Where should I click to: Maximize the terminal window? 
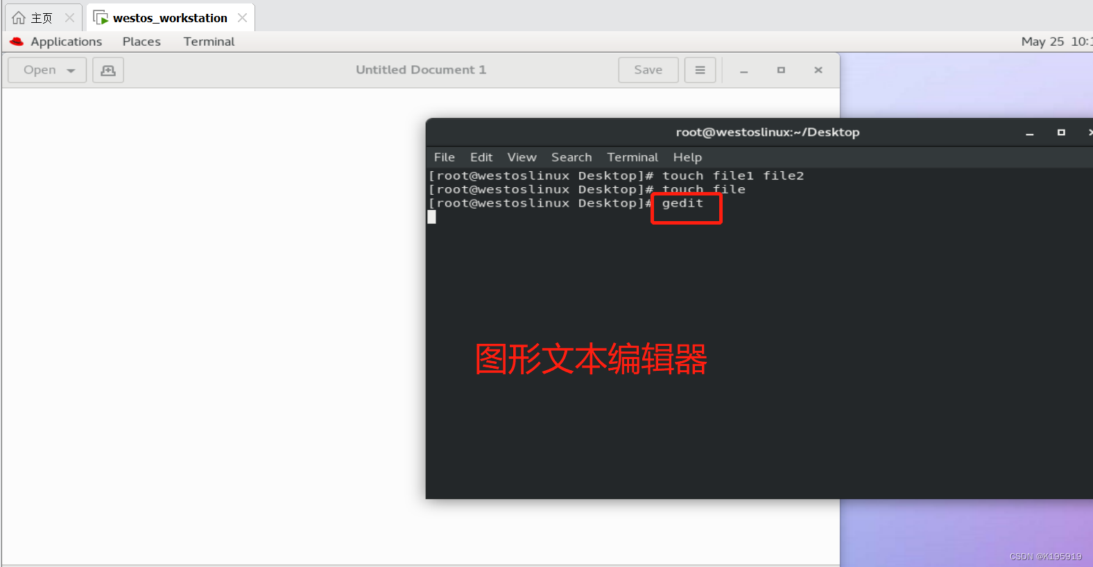click(x=1061, y=132)
